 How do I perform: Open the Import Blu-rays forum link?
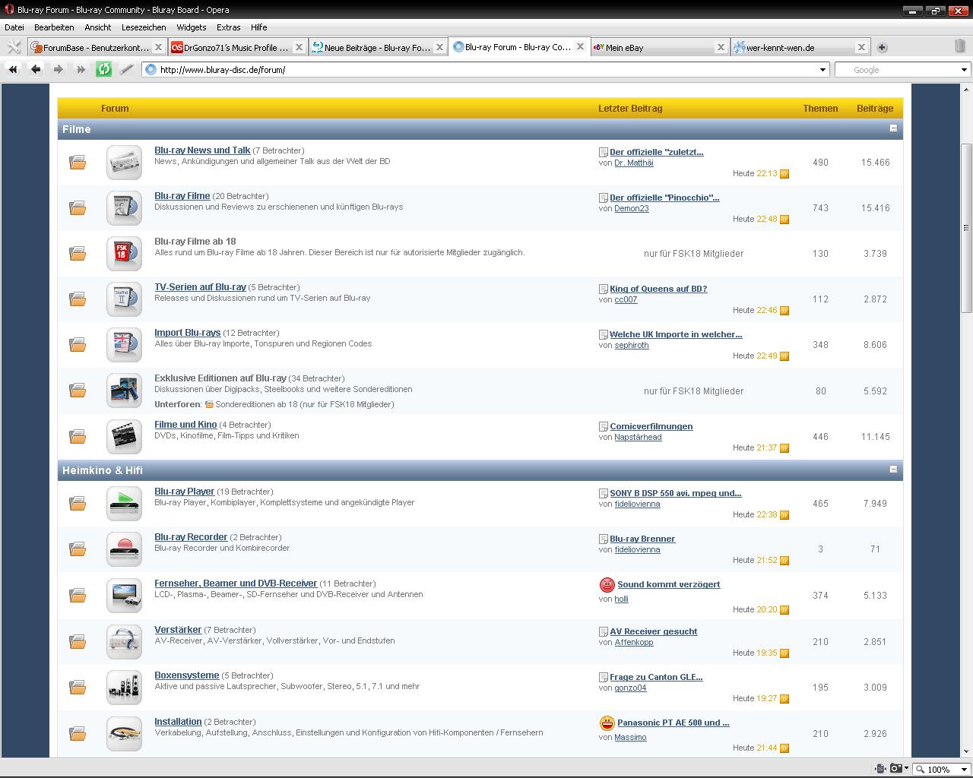(188, 333)
